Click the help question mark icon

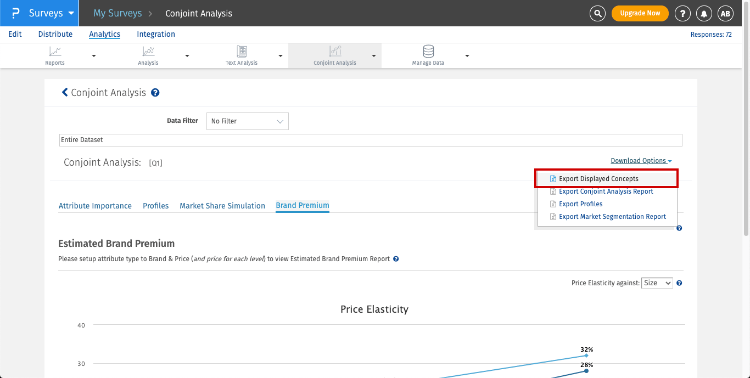click(682, 13)
